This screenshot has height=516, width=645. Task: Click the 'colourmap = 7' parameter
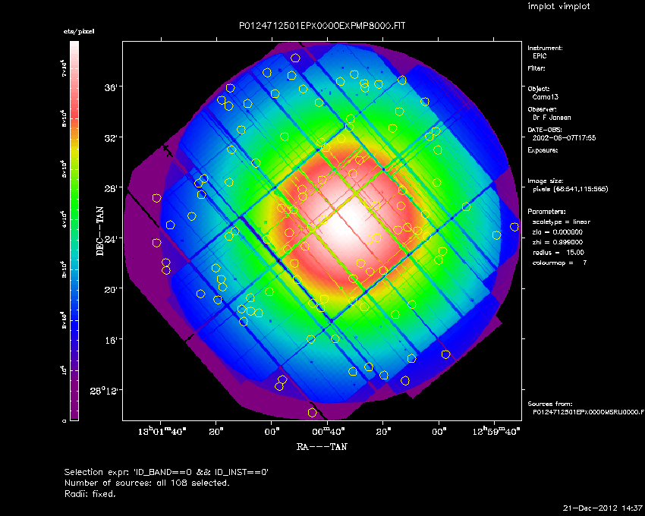tap(559, 263)
